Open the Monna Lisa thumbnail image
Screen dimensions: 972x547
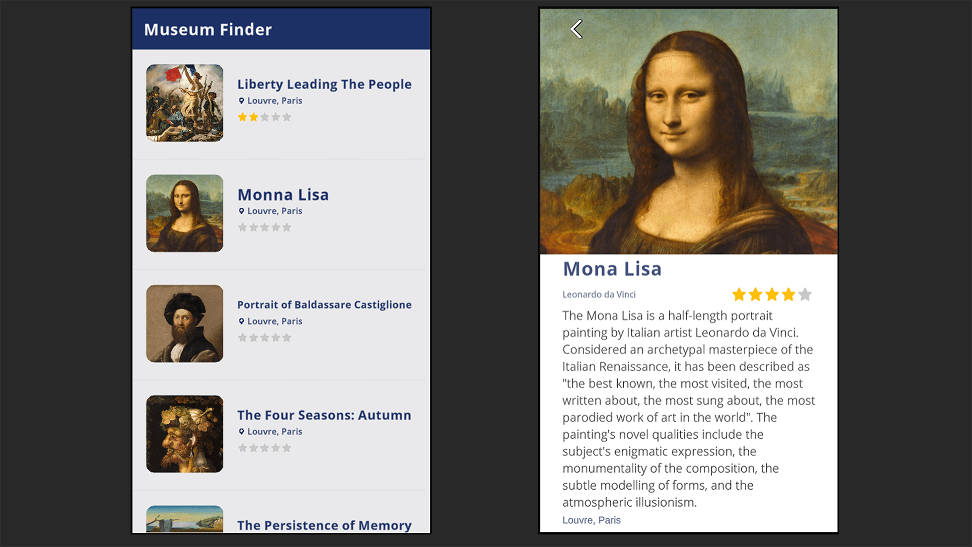point(185,213)
